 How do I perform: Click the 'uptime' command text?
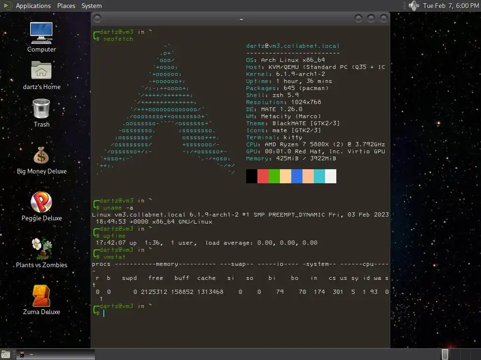click(115, 236)
